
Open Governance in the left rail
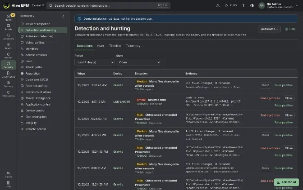(8, 75)
